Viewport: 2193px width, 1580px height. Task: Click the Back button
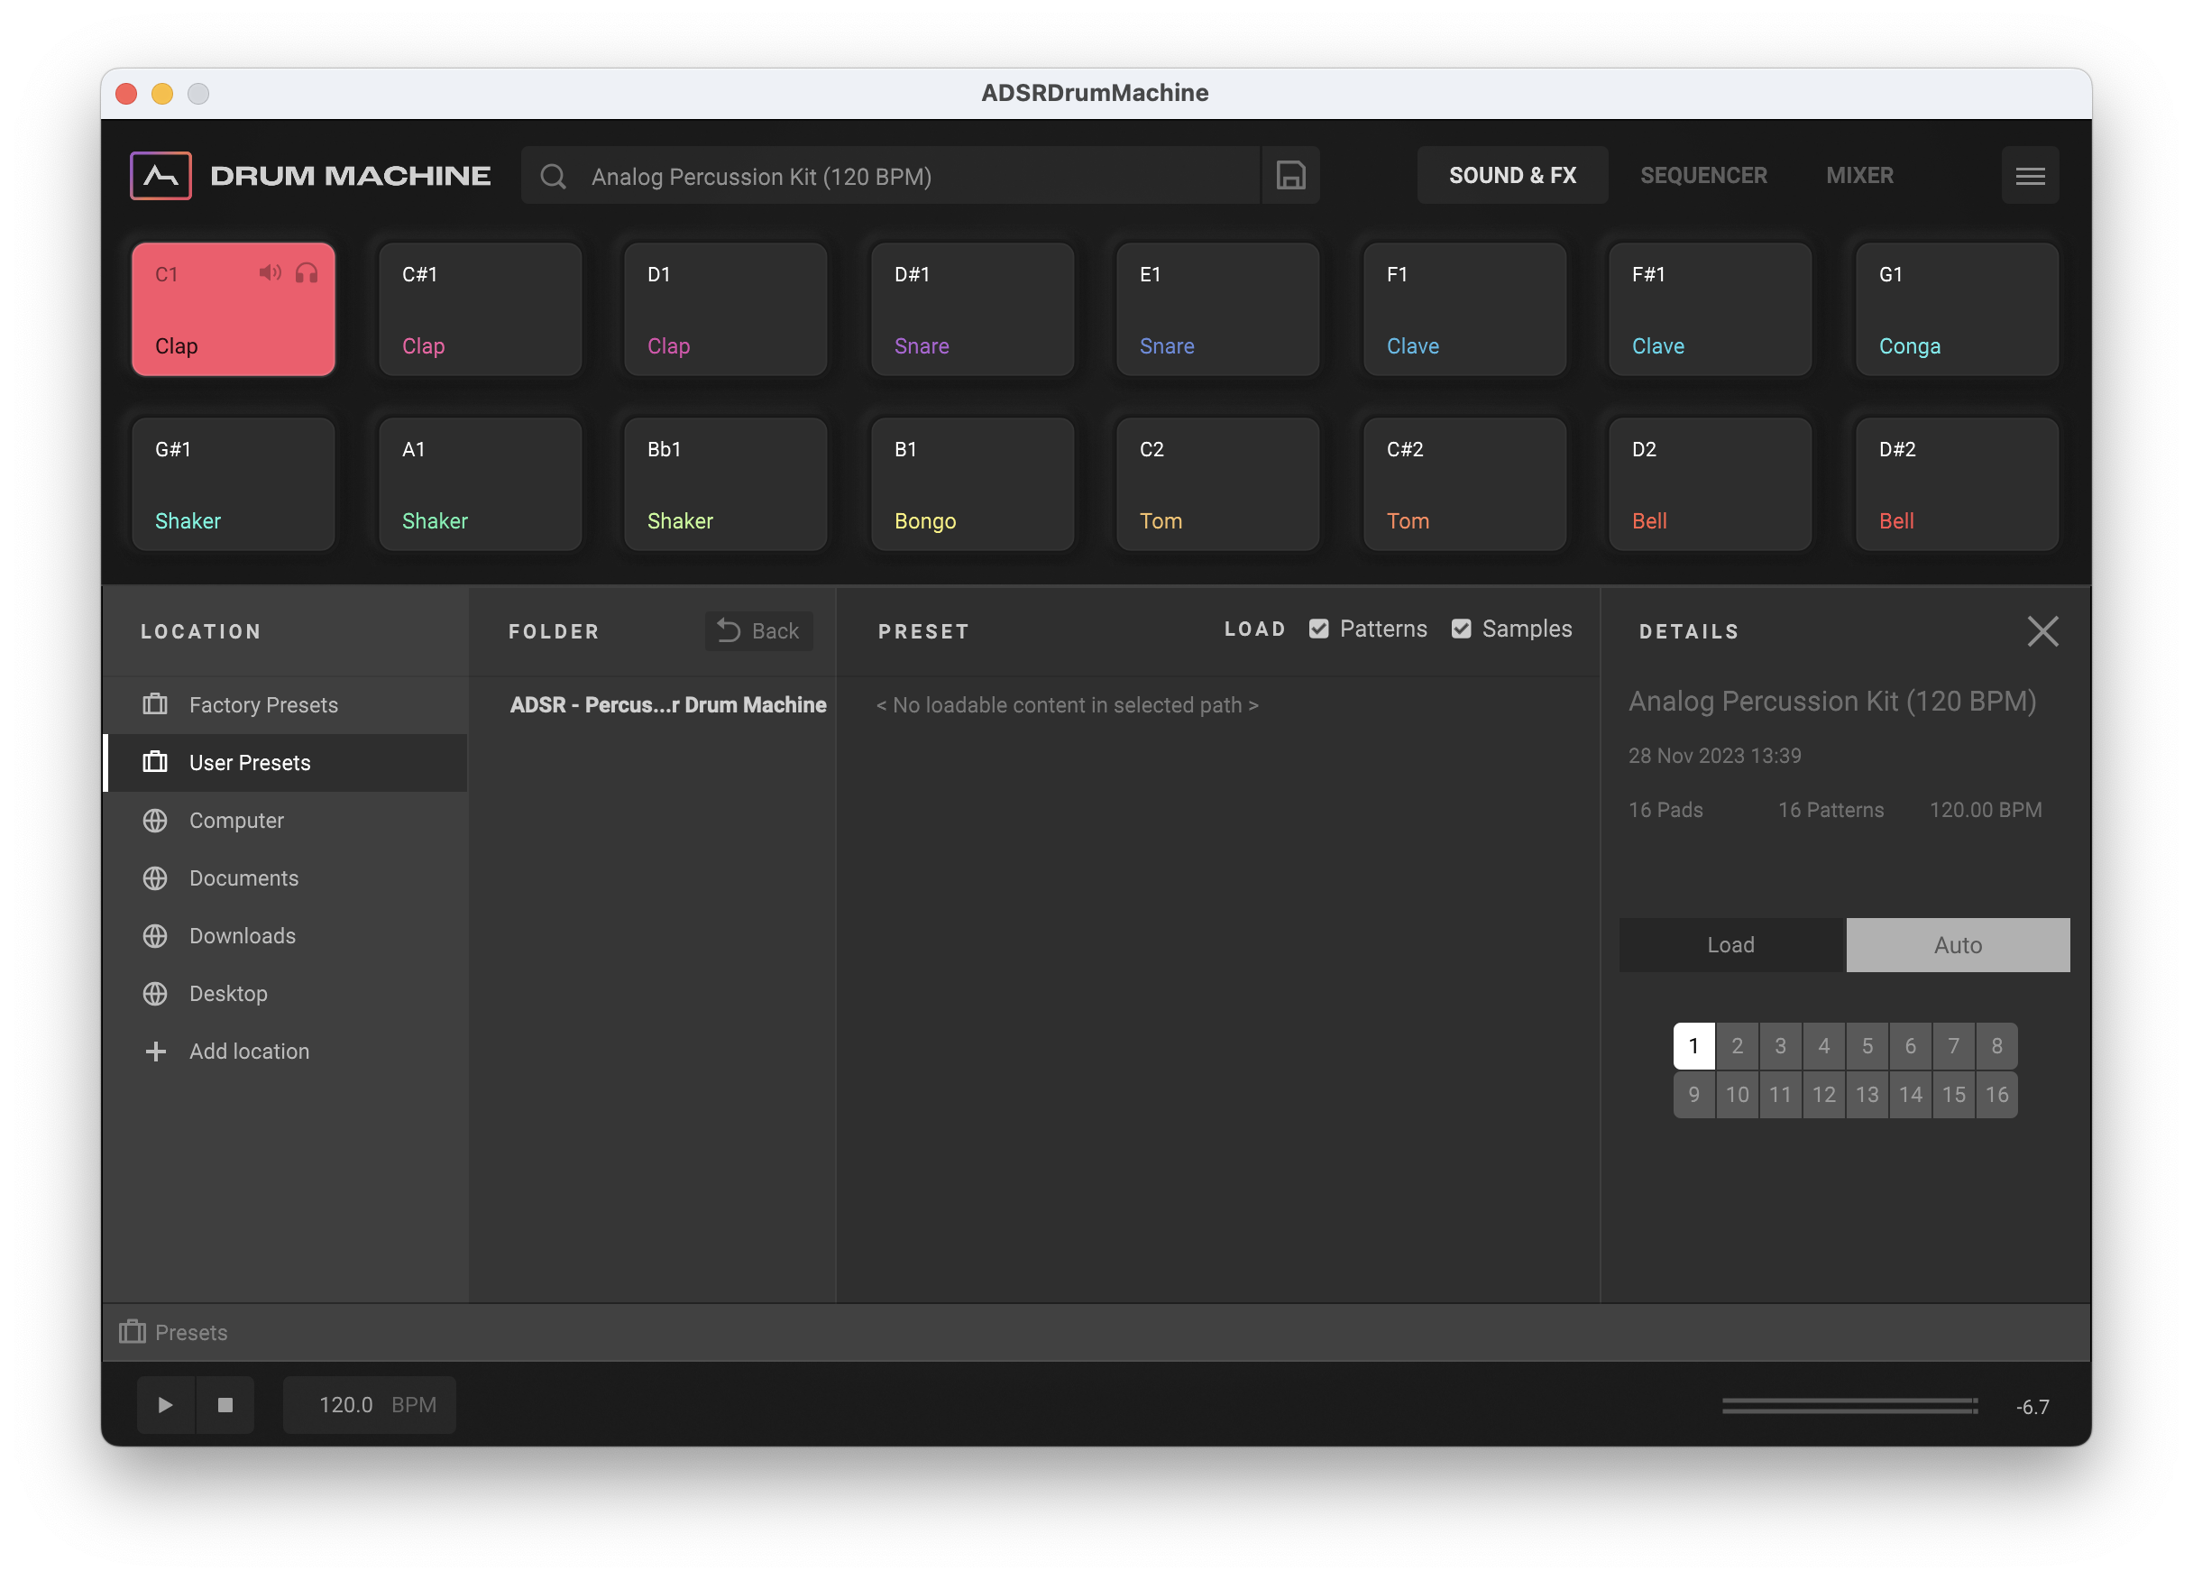[758, 631]
